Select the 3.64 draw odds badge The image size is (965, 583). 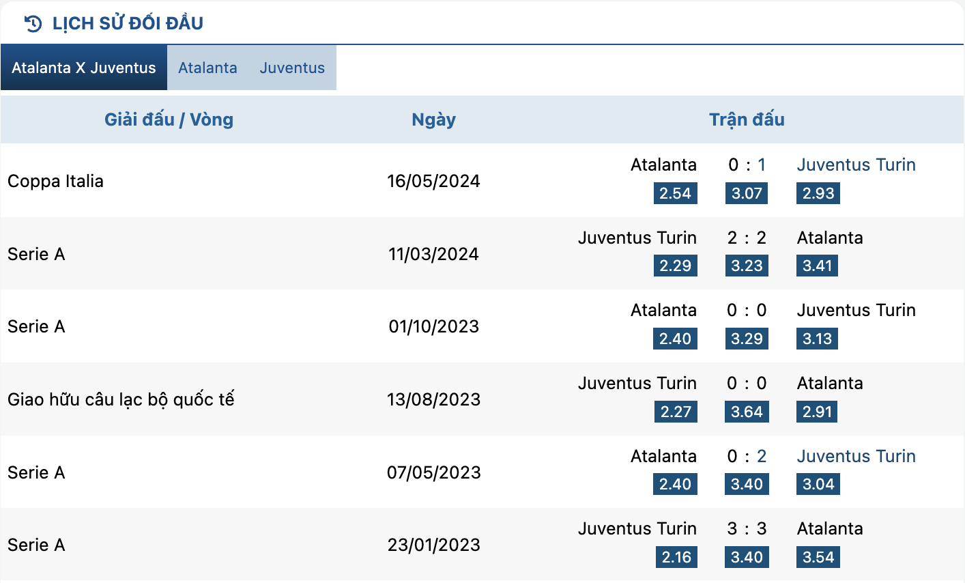point(747,412)
